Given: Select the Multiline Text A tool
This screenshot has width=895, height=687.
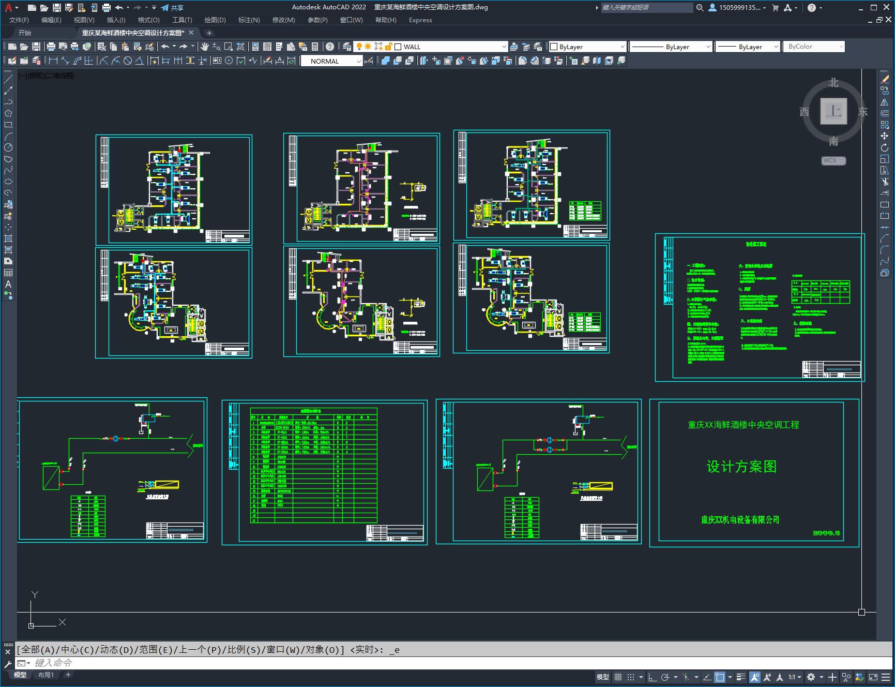Looking at the screenshot, I should point(8,284).
